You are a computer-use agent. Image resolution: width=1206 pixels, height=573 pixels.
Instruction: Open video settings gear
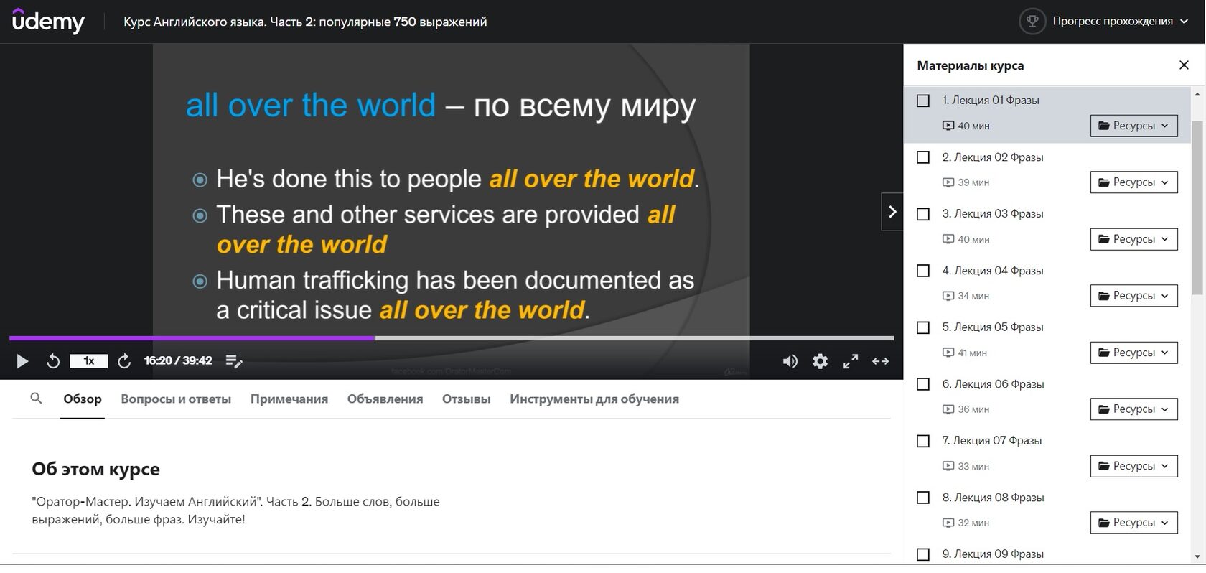(821, 361)
